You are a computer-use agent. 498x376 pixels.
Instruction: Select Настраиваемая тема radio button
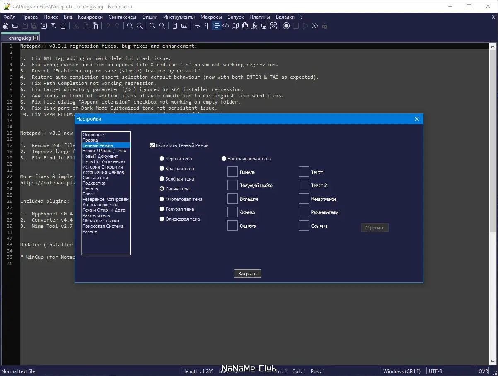(x=224, y=159)
